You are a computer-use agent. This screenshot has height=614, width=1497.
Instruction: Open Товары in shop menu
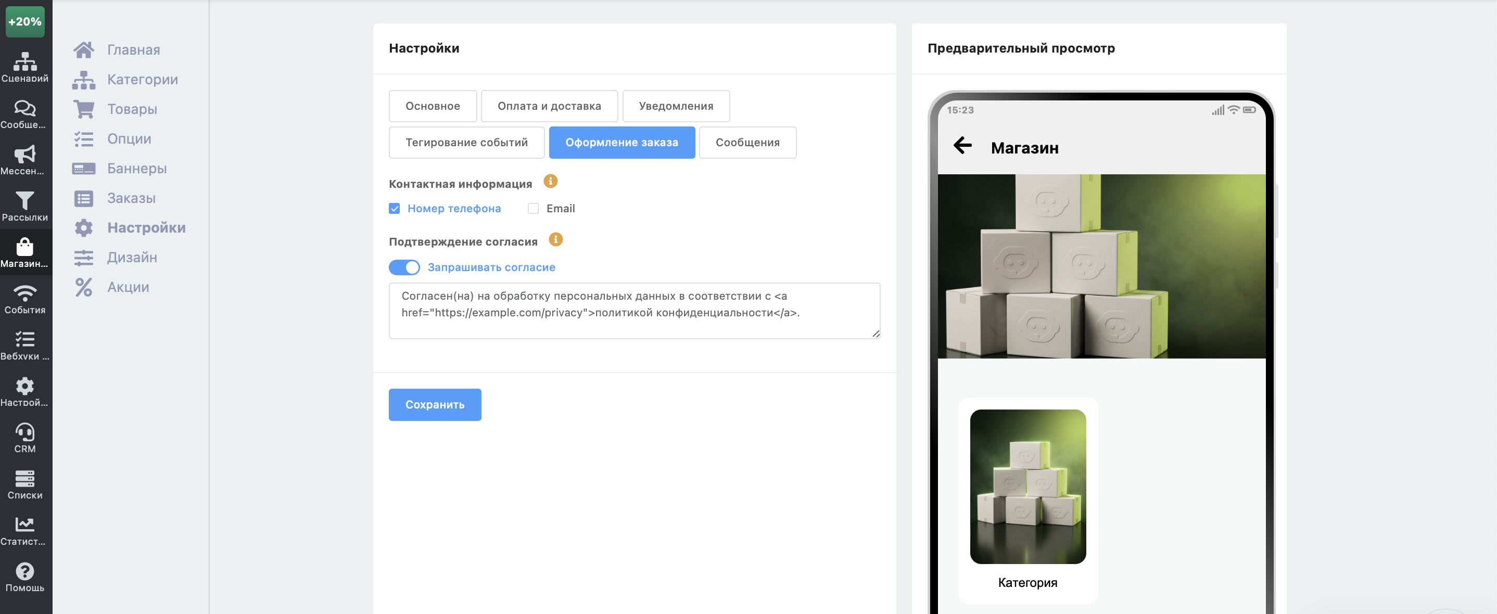(115, 109)
